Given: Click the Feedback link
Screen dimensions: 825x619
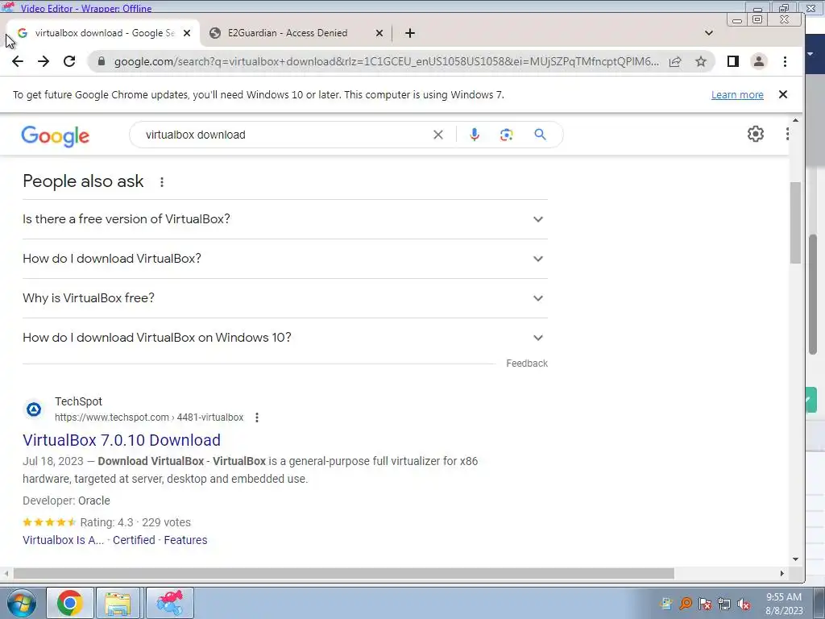Looking at the screenshot, I should (527, 364).
